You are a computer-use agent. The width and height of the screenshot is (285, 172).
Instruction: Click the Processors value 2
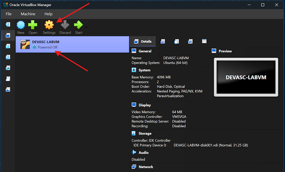click(x=158, y=82)
